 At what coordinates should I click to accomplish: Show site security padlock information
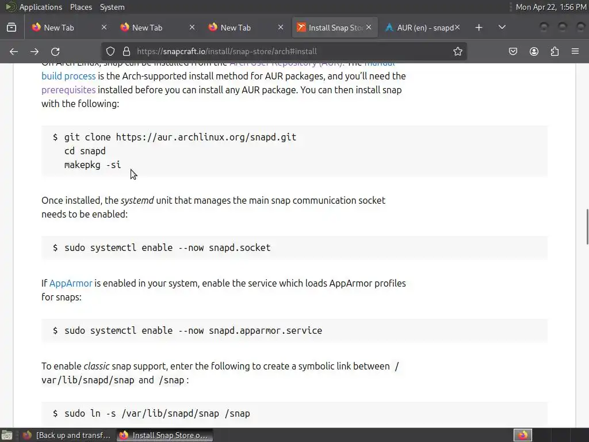[x=127, y=51]
